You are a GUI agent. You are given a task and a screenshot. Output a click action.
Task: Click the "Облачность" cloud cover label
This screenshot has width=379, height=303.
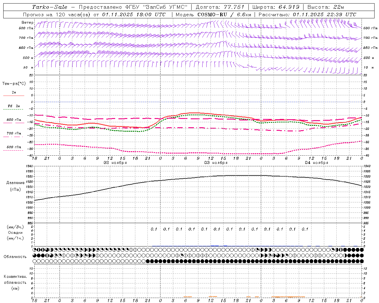pos(15,257)
